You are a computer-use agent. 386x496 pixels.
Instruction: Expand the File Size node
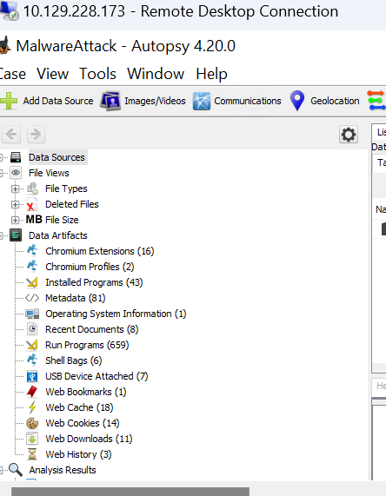(x=15, y=220)
